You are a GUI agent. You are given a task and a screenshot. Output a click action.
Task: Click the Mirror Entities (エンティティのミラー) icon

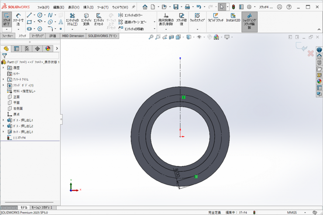tap(121, 15)
